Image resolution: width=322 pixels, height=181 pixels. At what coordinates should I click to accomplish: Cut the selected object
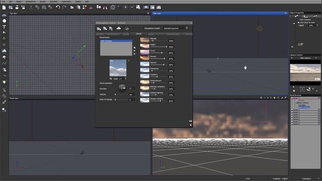tap(31, 8)
